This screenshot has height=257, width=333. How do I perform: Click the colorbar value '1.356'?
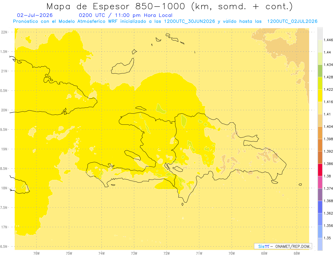[x=328, y=226]
